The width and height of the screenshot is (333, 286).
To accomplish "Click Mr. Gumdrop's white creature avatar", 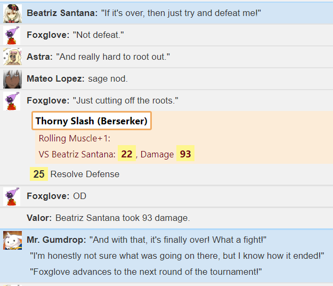I will pyautogui.click(x=12, y=240).
